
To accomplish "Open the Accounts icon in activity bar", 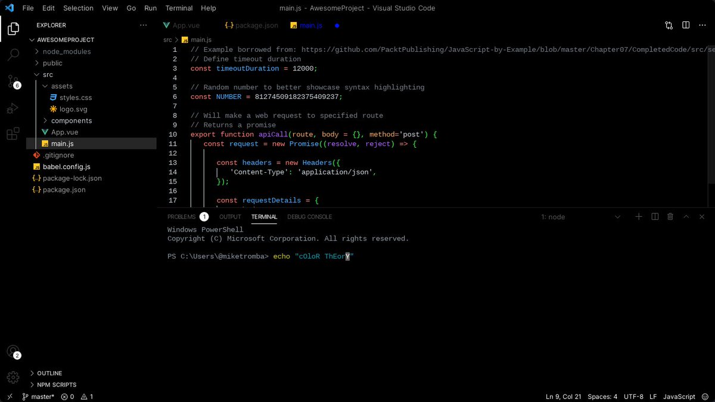I will click(x=13, y=351).
